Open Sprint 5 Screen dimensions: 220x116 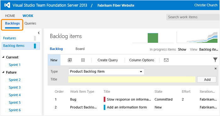[x=14, y=102]
